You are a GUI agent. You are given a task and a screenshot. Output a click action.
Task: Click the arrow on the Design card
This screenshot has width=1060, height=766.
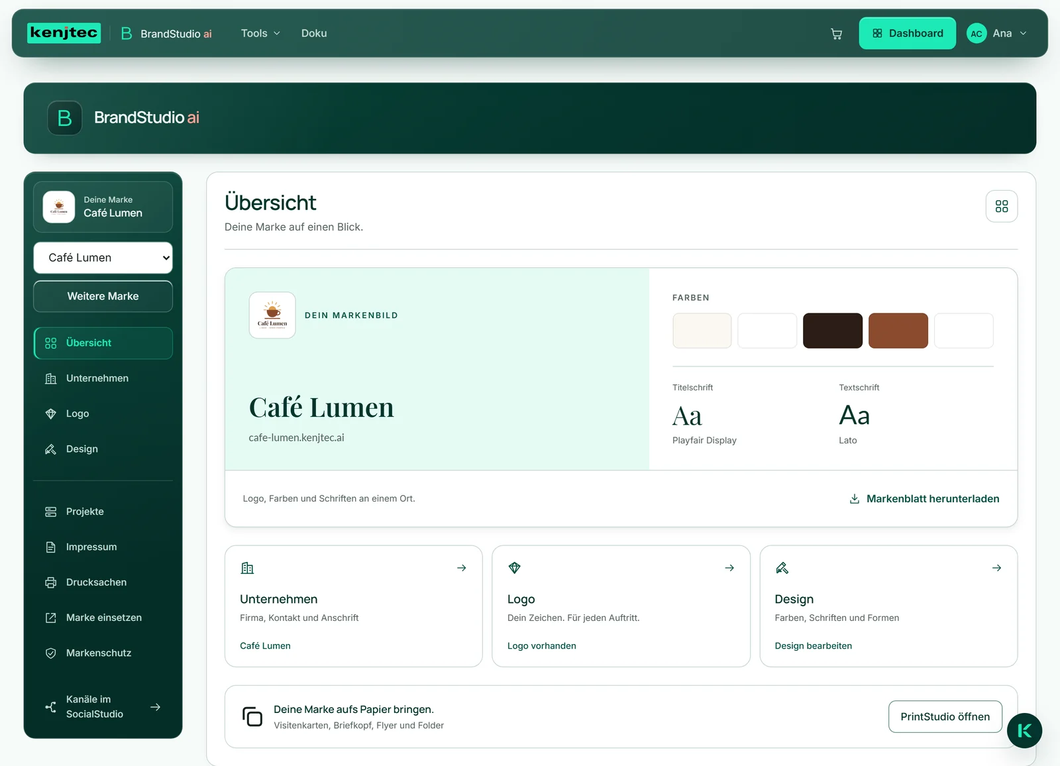tap(996, 568)
